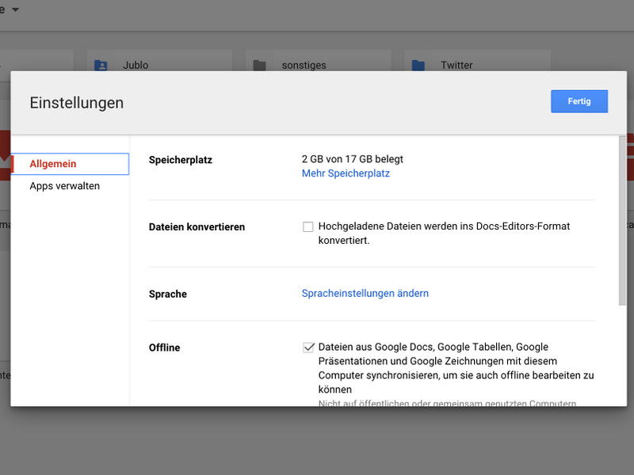Click the settings dialog scrollbar
Screen dimensions: 634x475
622,221
